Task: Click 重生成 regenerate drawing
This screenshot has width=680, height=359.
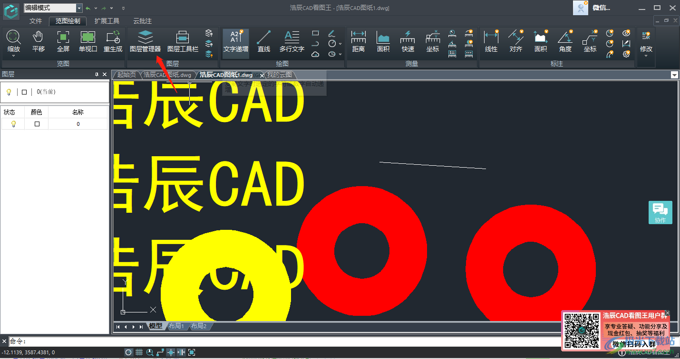Action: (113, 41)
